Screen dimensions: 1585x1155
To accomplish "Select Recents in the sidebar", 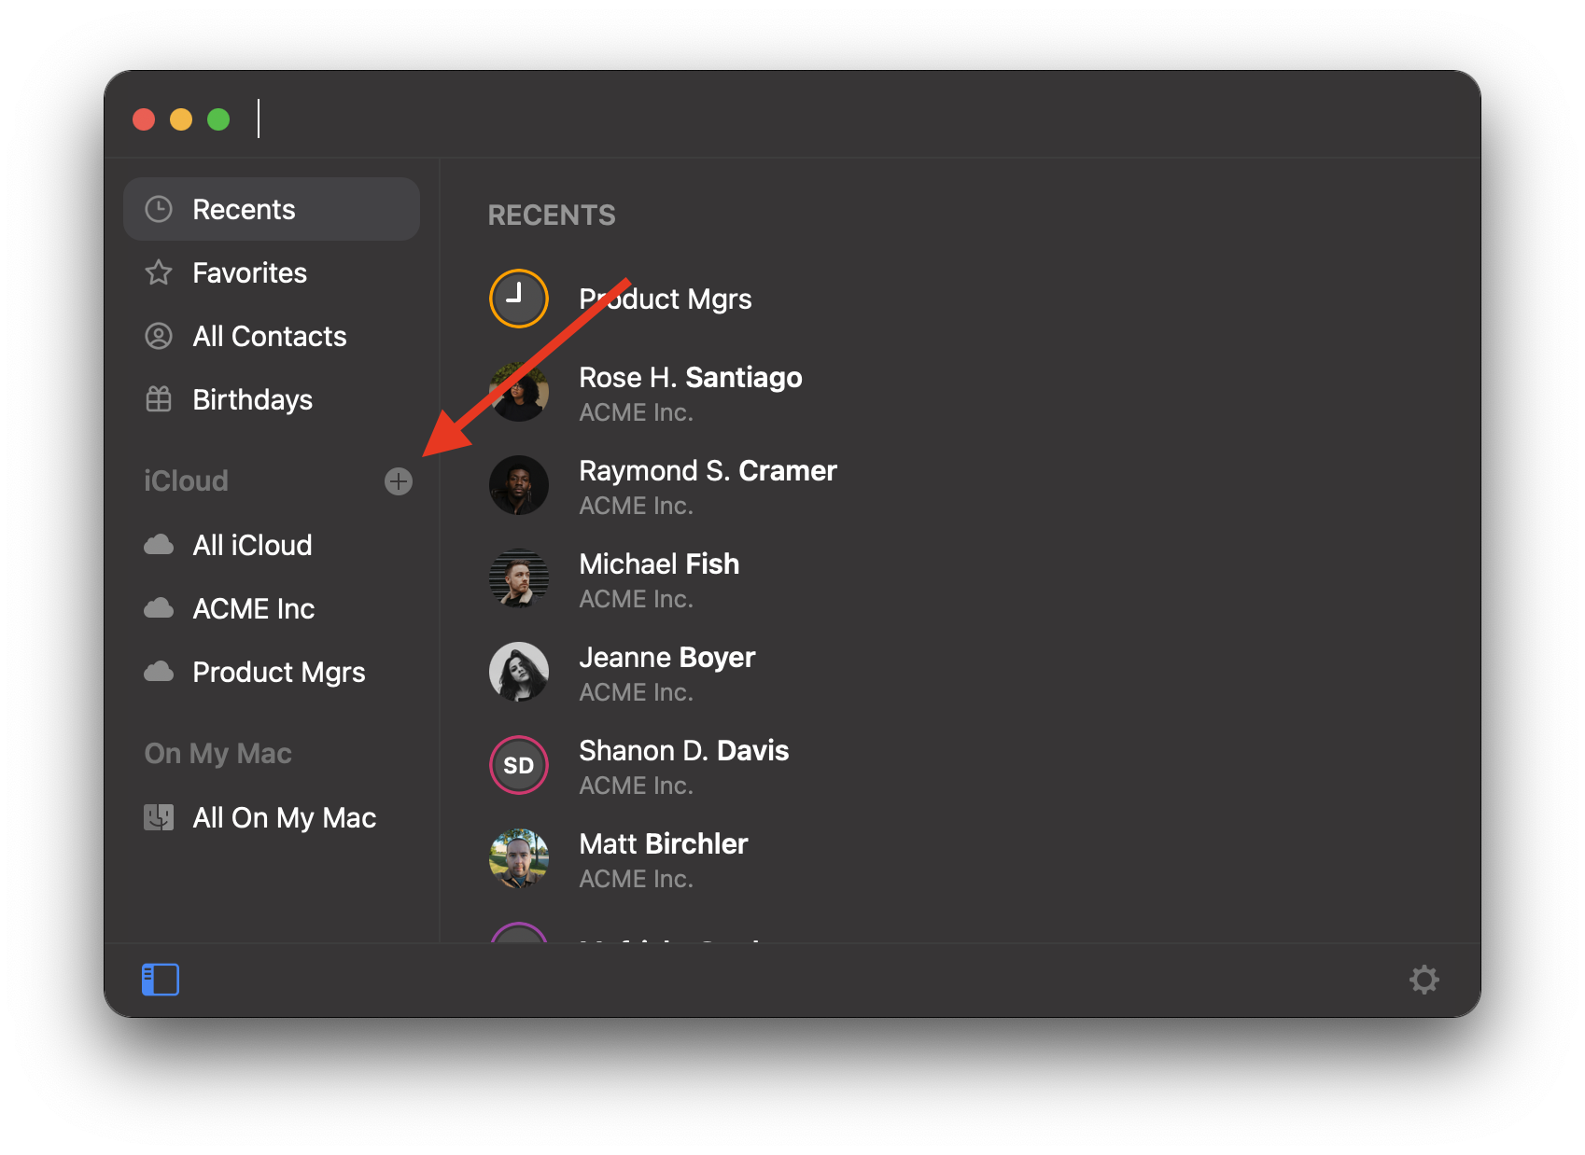I will click(272, 209).
